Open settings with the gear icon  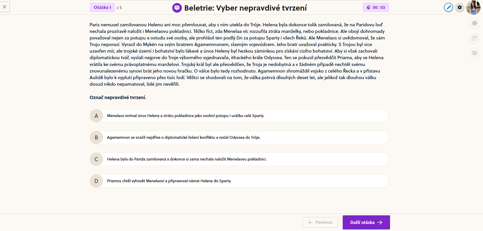tap(460, 7)
